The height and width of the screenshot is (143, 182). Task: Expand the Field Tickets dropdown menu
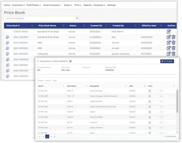34,5
